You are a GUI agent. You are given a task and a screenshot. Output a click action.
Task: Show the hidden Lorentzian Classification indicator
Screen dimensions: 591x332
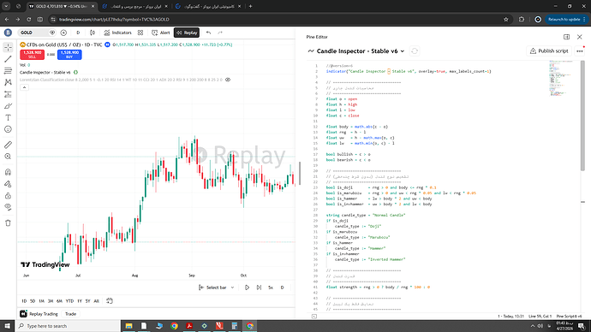point(228,80)
